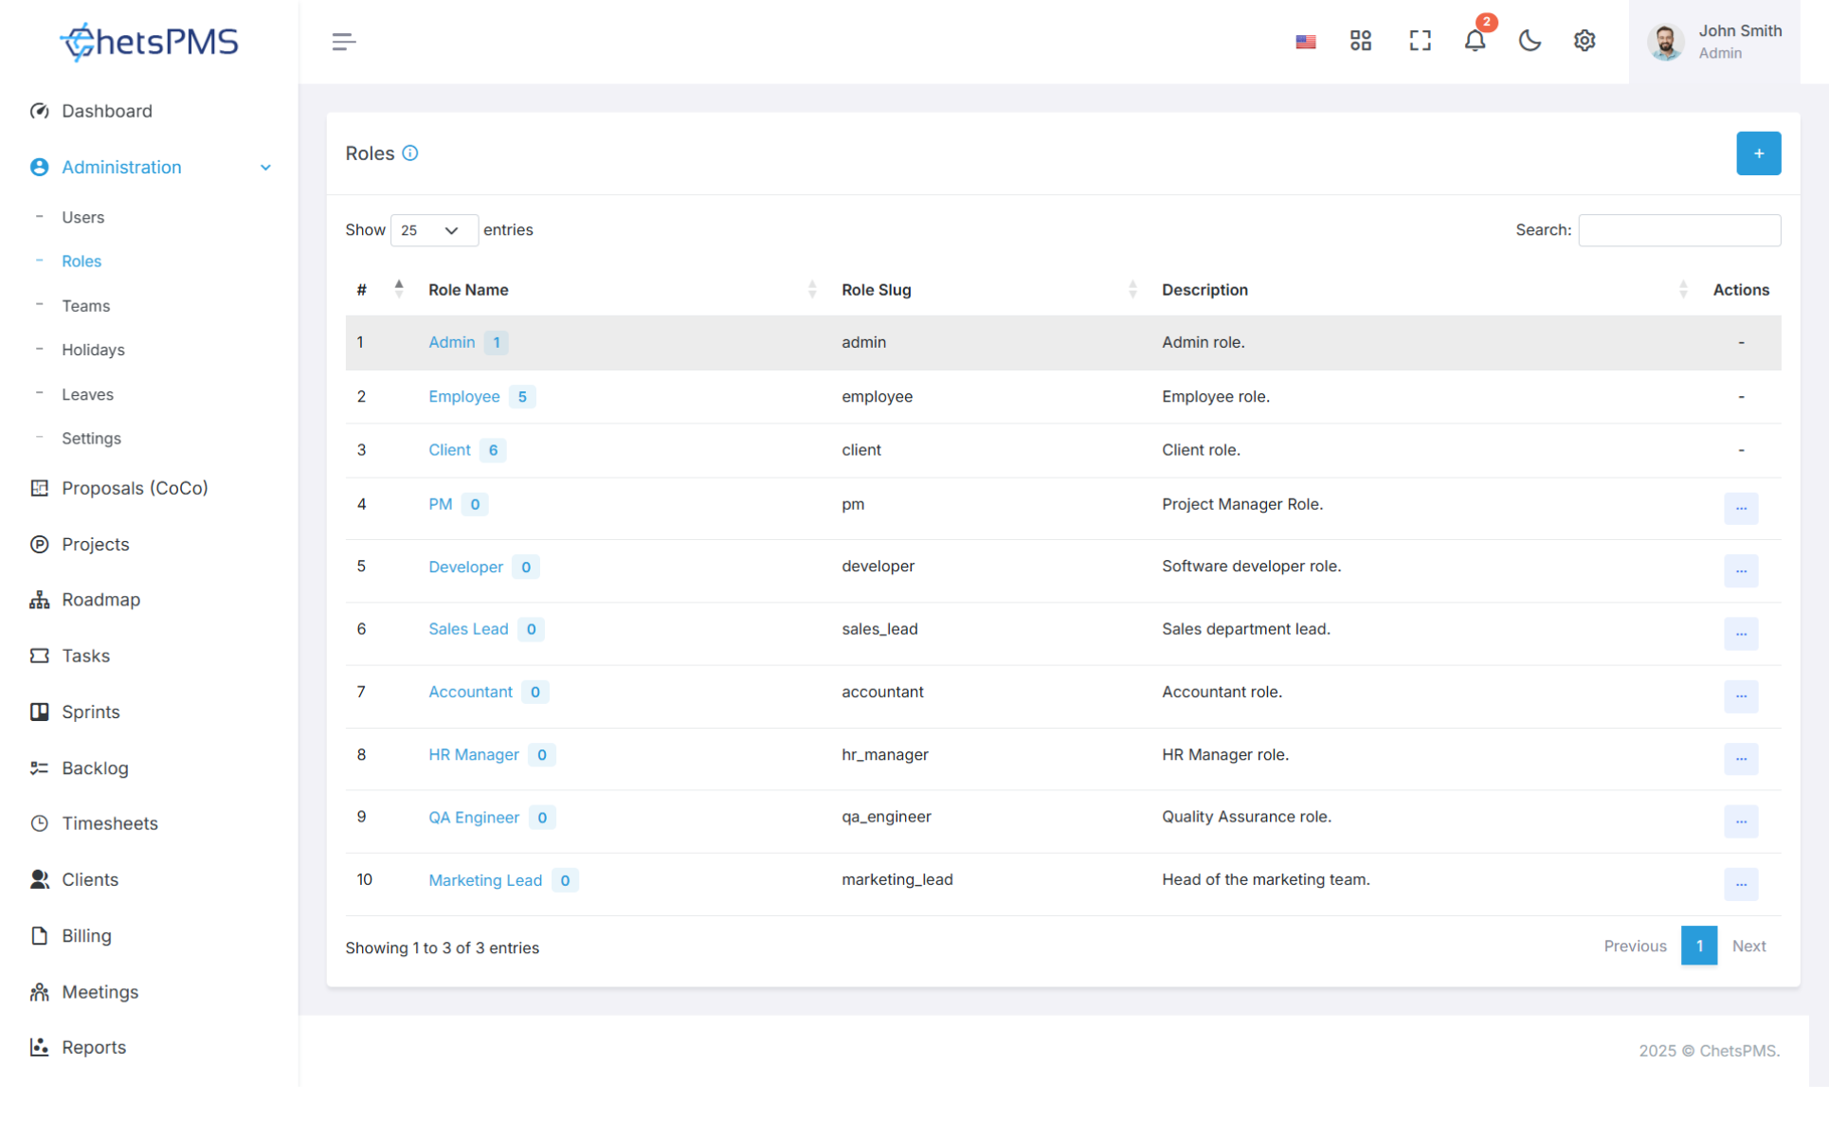Toggle dark mode moon icon

pos(1530,41)
